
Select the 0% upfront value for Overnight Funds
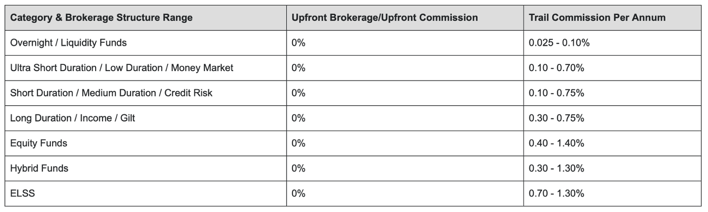tap(298, 43)
